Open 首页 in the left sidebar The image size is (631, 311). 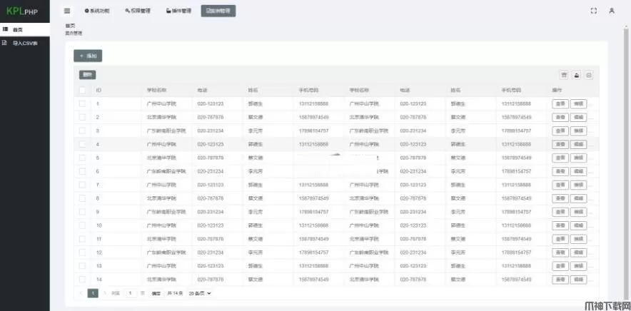(x=25, y=29)
